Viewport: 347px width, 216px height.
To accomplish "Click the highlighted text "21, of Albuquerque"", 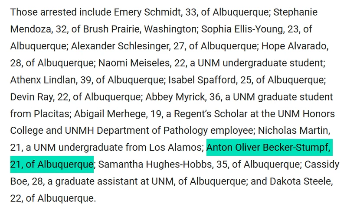I will click(x=51, y=165).
